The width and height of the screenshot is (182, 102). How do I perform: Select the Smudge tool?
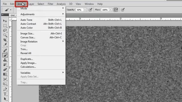click(5, 79)
